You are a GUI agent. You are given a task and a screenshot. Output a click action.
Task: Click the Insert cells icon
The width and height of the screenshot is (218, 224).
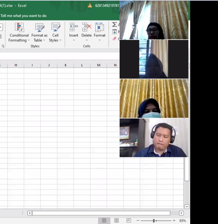[73, 27]
